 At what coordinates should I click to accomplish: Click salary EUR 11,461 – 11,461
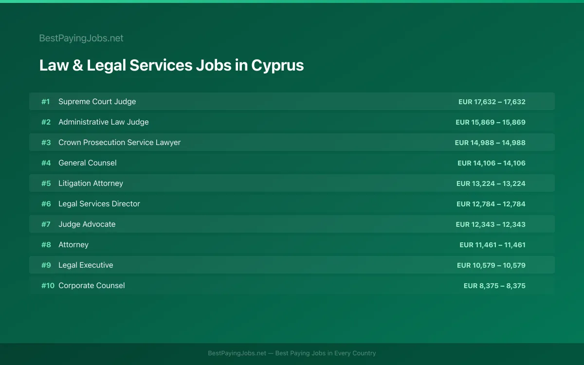click(493, 245)
